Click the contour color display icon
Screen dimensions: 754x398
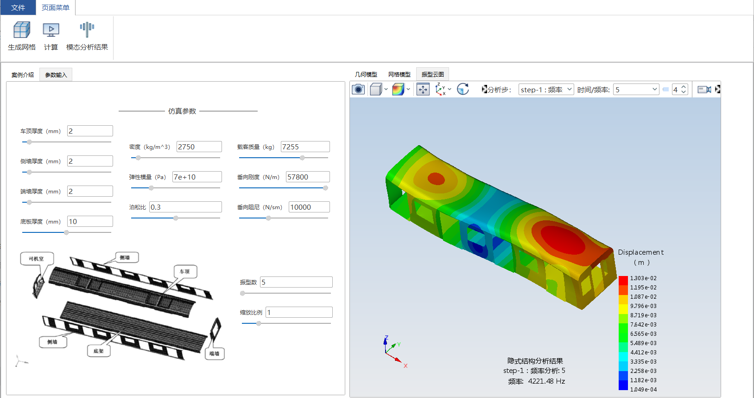[398, 89]
